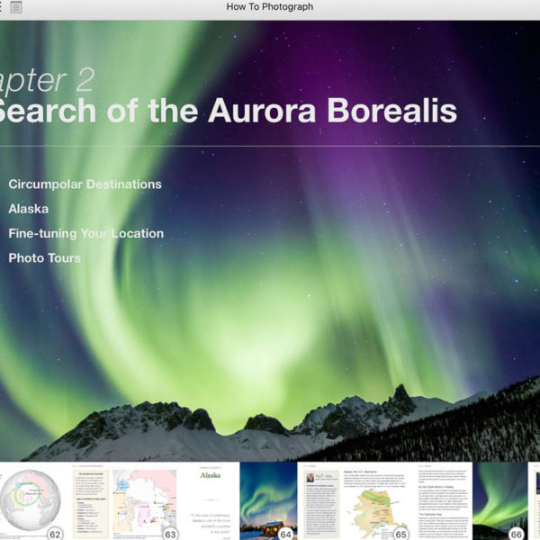Open Fine-tuning Your Location section
Screen dimensions: 540x540
(86, 233)
